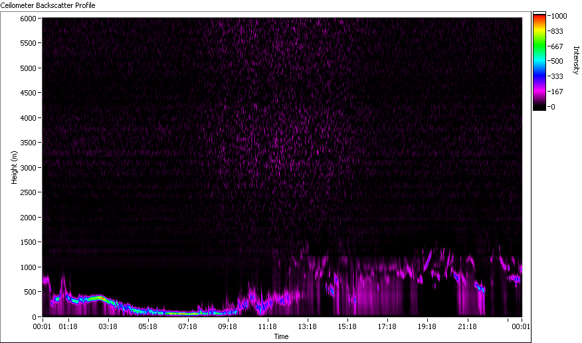Click the 4500 height tick label

pos(28,93)
